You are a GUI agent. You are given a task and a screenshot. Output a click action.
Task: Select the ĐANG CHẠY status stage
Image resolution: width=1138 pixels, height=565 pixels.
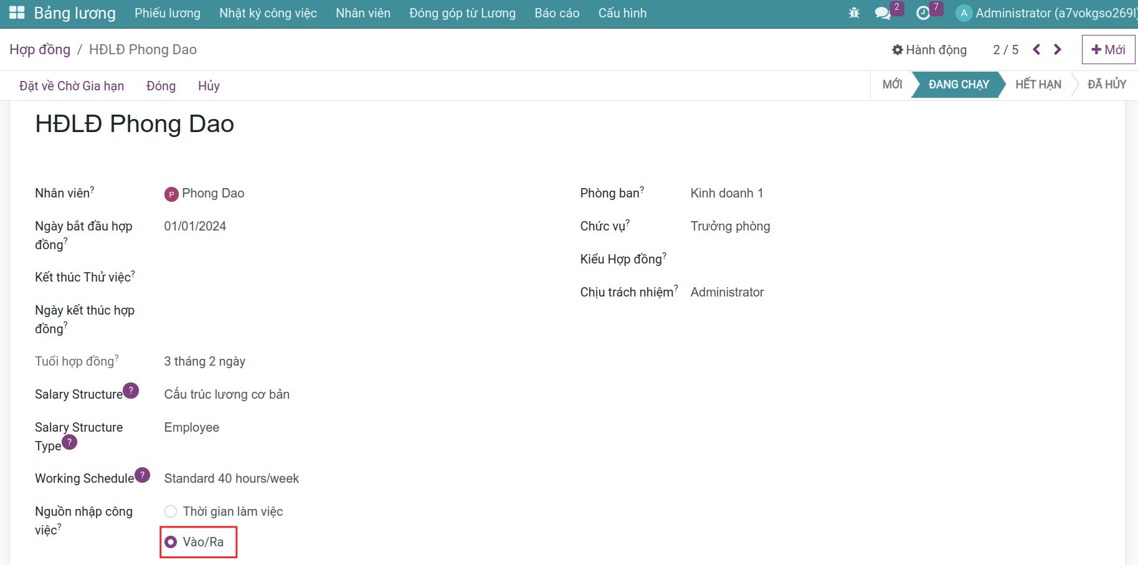pyautogui.click(x=959, y=84)
